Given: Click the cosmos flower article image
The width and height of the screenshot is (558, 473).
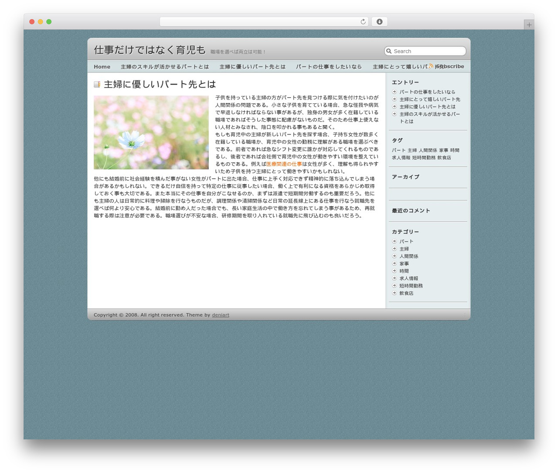Looking at the screenshot, I should click(151, 133).
